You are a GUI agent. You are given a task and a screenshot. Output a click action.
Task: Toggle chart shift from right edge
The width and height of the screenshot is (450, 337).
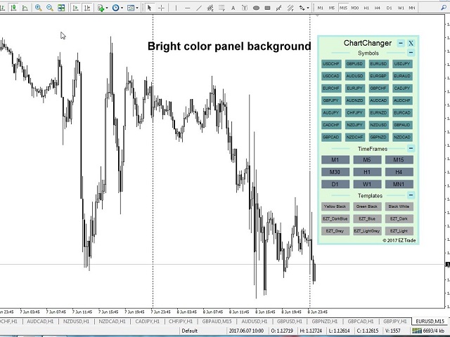click(x=87, y=8)
